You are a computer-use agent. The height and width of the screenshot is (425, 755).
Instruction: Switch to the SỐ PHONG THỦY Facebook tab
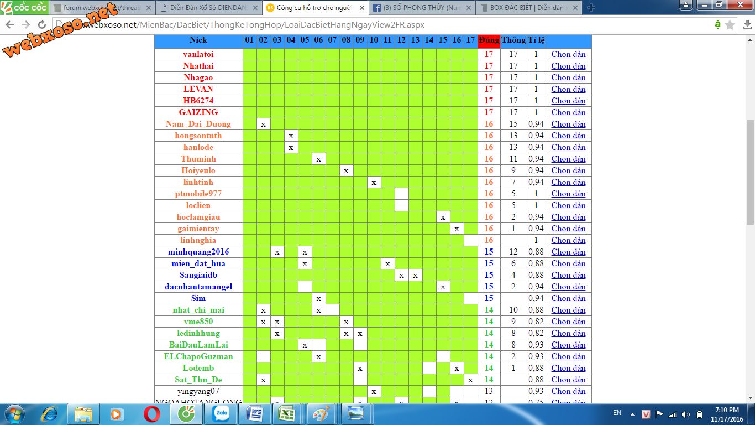click(421, 8)
